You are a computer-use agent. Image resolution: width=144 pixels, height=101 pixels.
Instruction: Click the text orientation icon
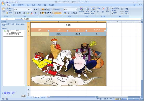tap(48, 9)
